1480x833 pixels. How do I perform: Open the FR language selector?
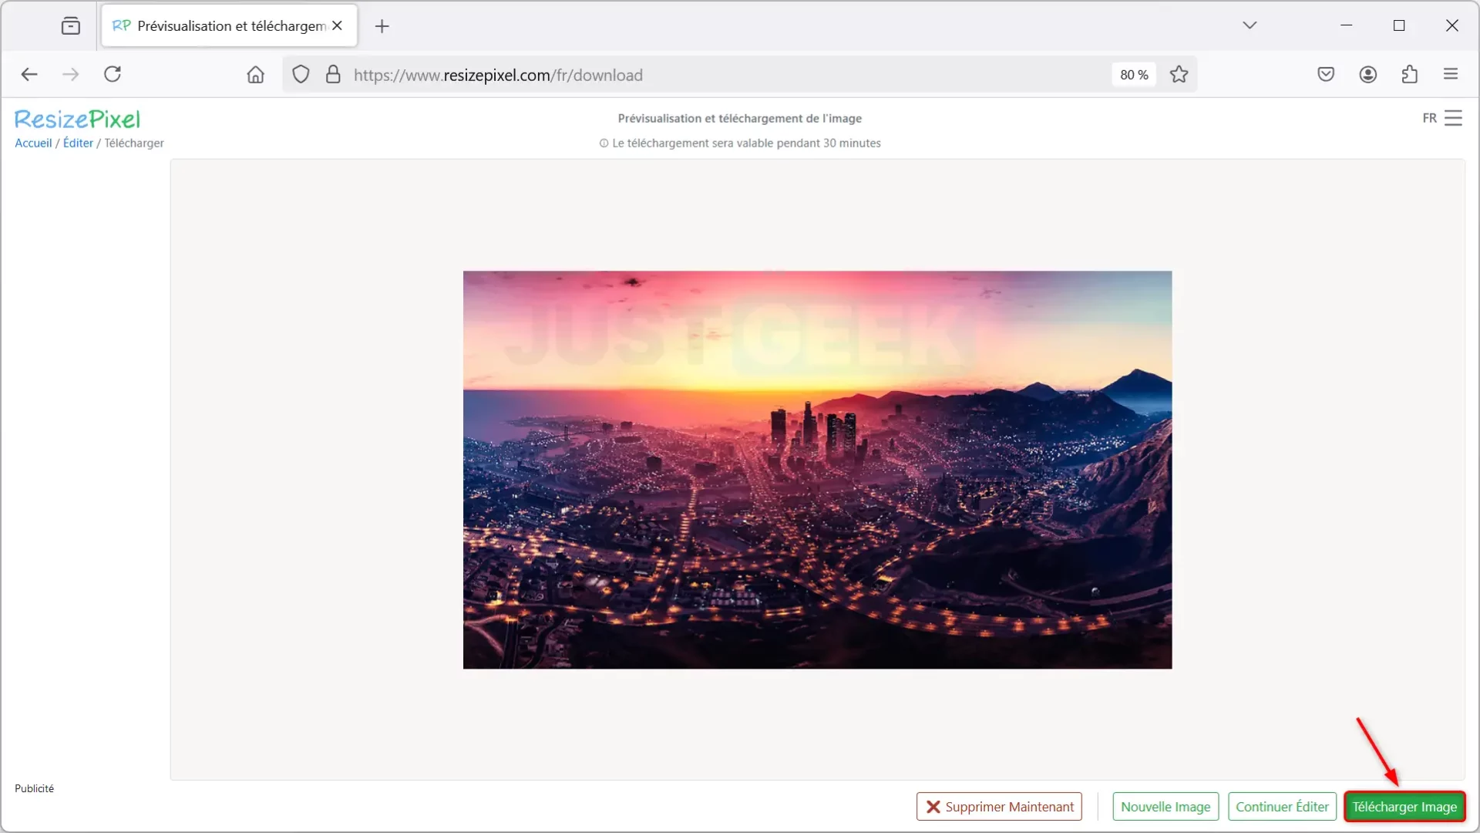[1429, 118]
